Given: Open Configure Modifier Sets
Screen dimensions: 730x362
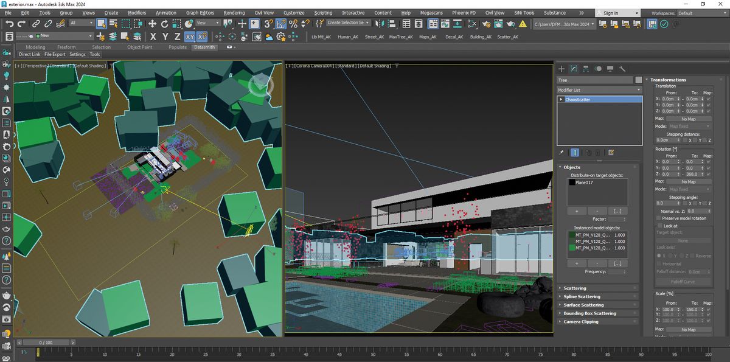Looking at the screenshot, I should pos(611,152).
